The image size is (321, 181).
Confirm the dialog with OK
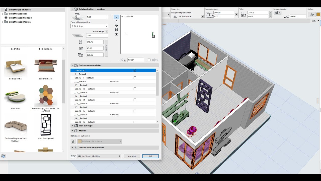(x=150, y=156)
